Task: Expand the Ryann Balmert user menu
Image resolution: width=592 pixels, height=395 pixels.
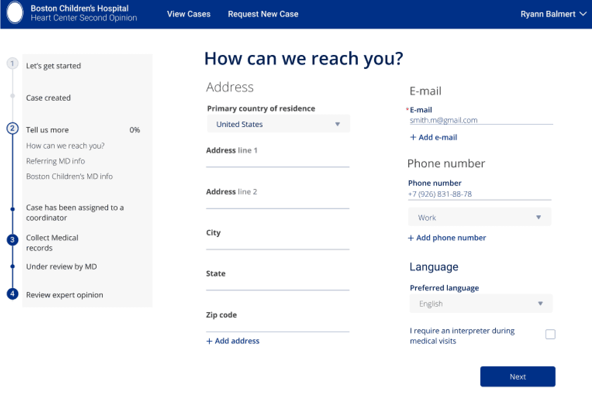Action: pos(553,14)
